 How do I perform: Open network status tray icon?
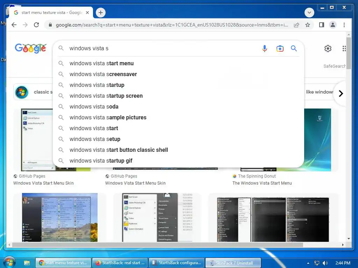(317, 263)
